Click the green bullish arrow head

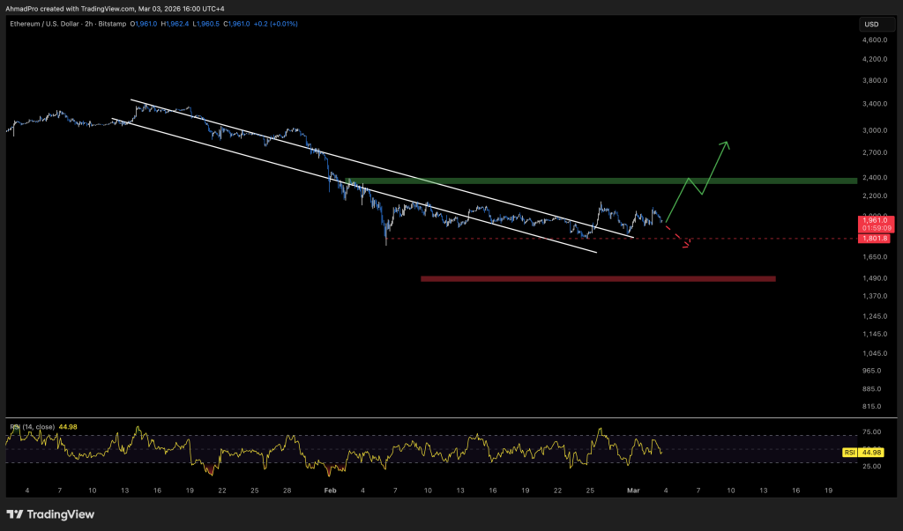coord(726,144)
